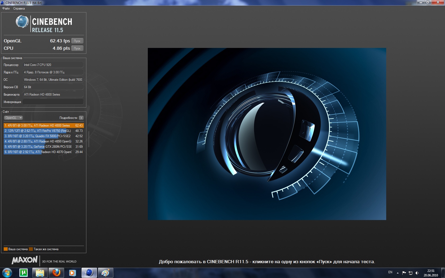The width and height of the screenshot is (445, 278).
Task: Open the Справка menu
Action: click(x=19, y=8)
